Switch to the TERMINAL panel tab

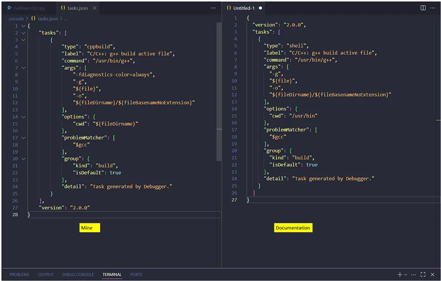[112, 275]
